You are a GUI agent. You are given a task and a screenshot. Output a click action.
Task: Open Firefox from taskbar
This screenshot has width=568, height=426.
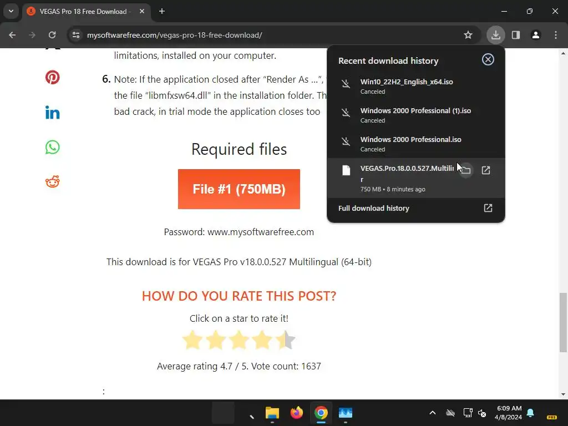297,413
